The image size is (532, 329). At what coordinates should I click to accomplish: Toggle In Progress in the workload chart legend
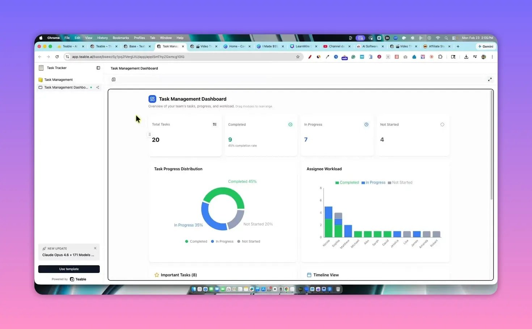(373, 182)
